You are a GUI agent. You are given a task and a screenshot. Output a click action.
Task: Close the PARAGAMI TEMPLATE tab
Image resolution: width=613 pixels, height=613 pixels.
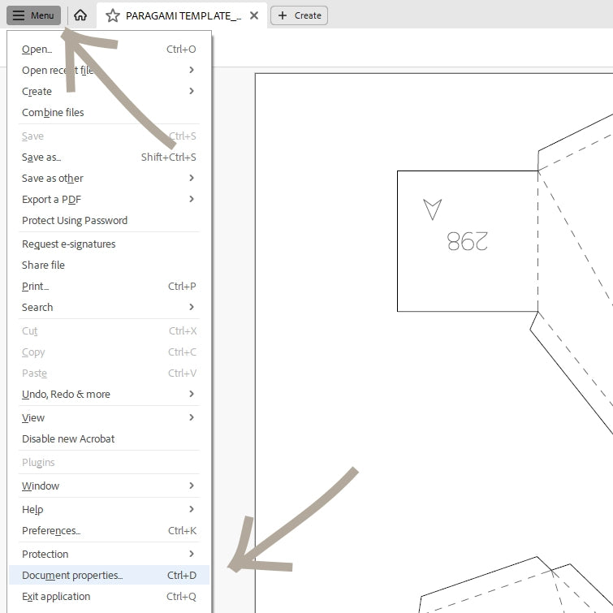click(x=255, y=15)
